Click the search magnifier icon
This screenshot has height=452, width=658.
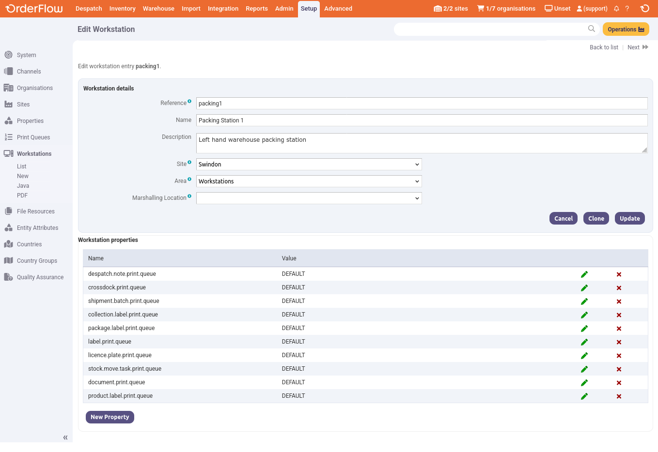(x=591, y=29)
